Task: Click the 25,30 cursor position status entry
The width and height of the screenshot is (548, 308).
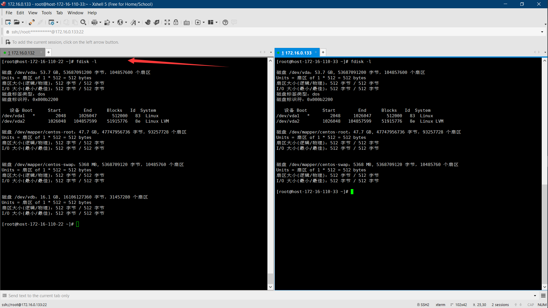Action: (479, 305)
